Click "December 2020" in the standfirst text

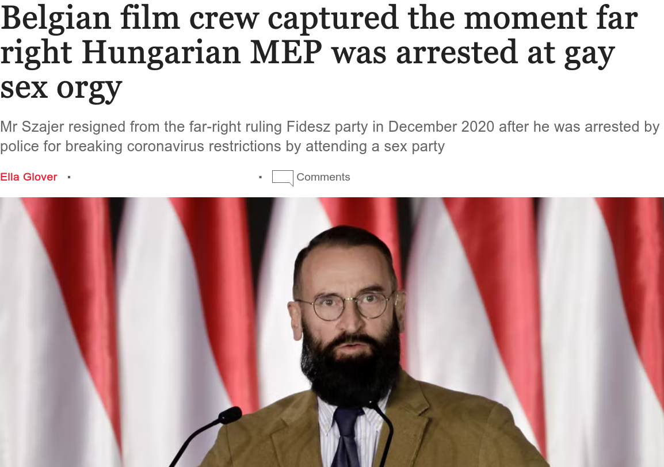(441, 127)
